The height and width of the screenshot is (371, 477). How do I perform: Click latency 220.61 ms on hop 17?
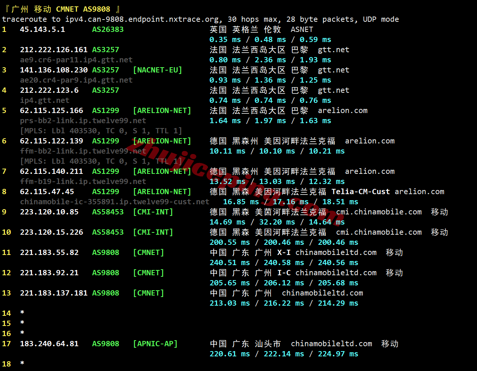[230, 354]
